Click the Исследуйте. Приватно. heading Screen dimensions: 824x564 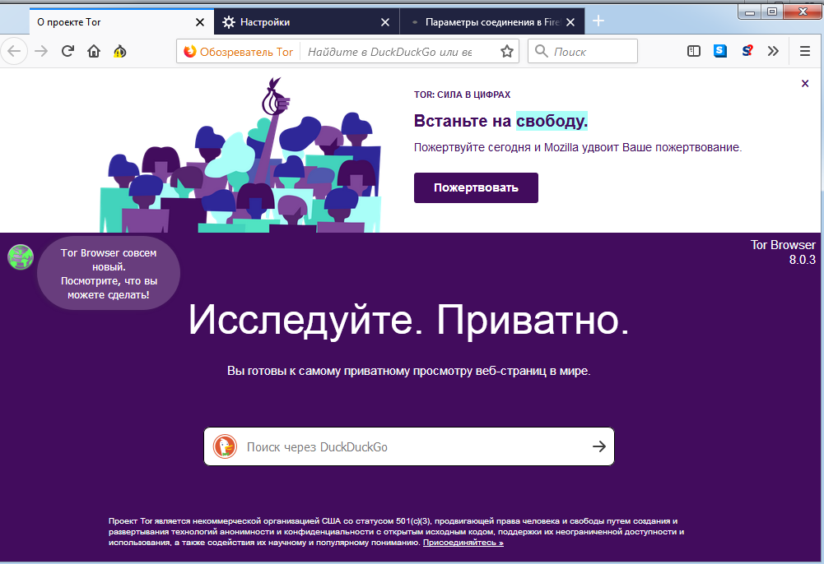click(x=409, y=320)
